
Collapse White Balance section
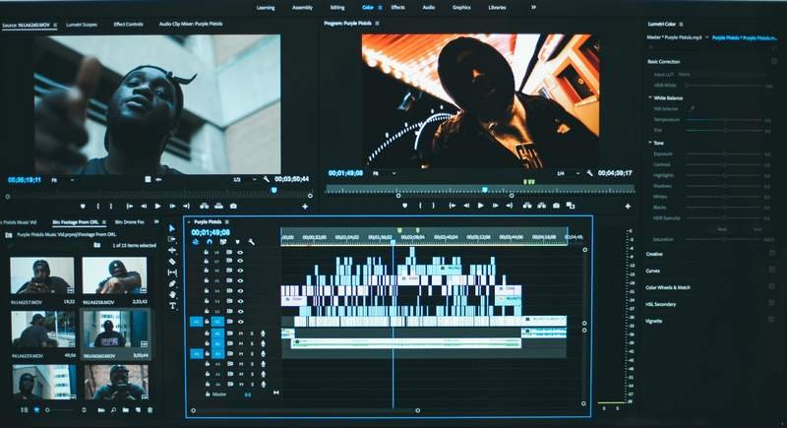point(650,97)
